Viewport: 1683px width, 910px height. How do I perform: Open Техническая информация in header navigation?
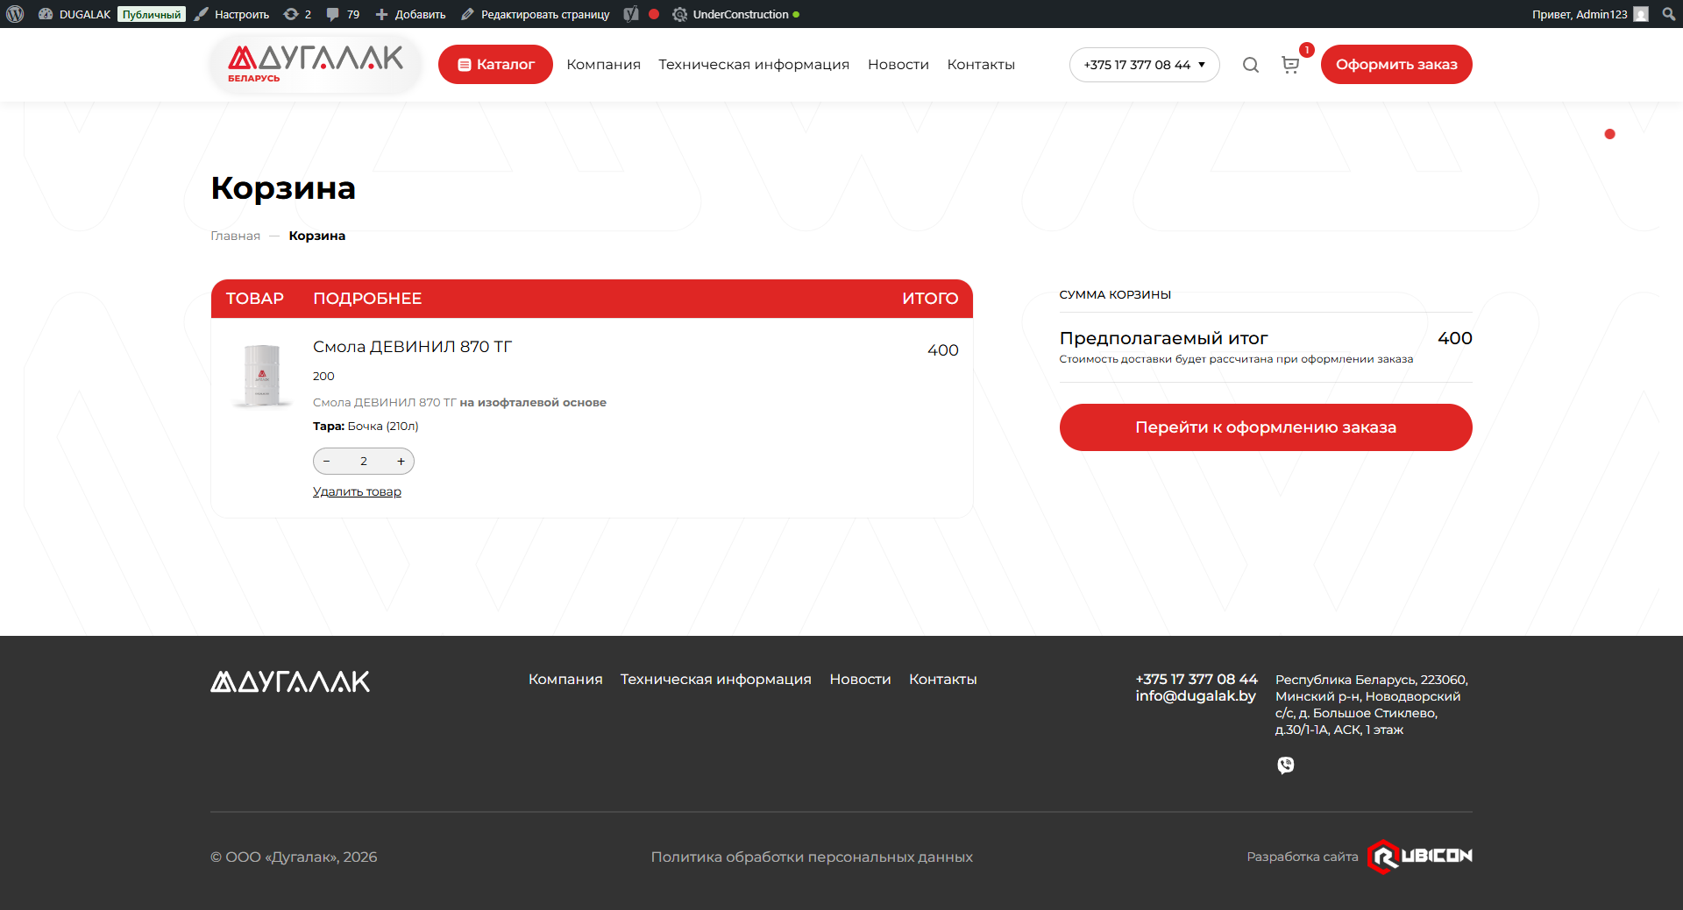click(754, 64)
